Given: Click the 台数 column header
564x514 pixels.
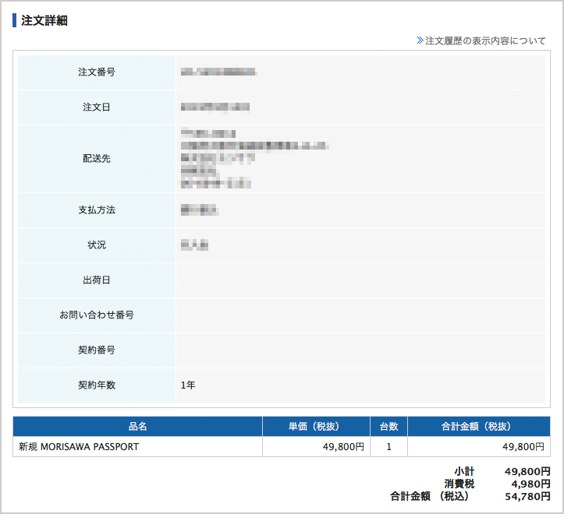Looking at the screenshot, I should pos(388,426).
